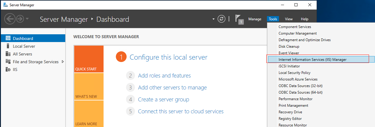The height and width of the screenshot is (127, 375).
Task: Open Print Management
Action: pos(293,106)
